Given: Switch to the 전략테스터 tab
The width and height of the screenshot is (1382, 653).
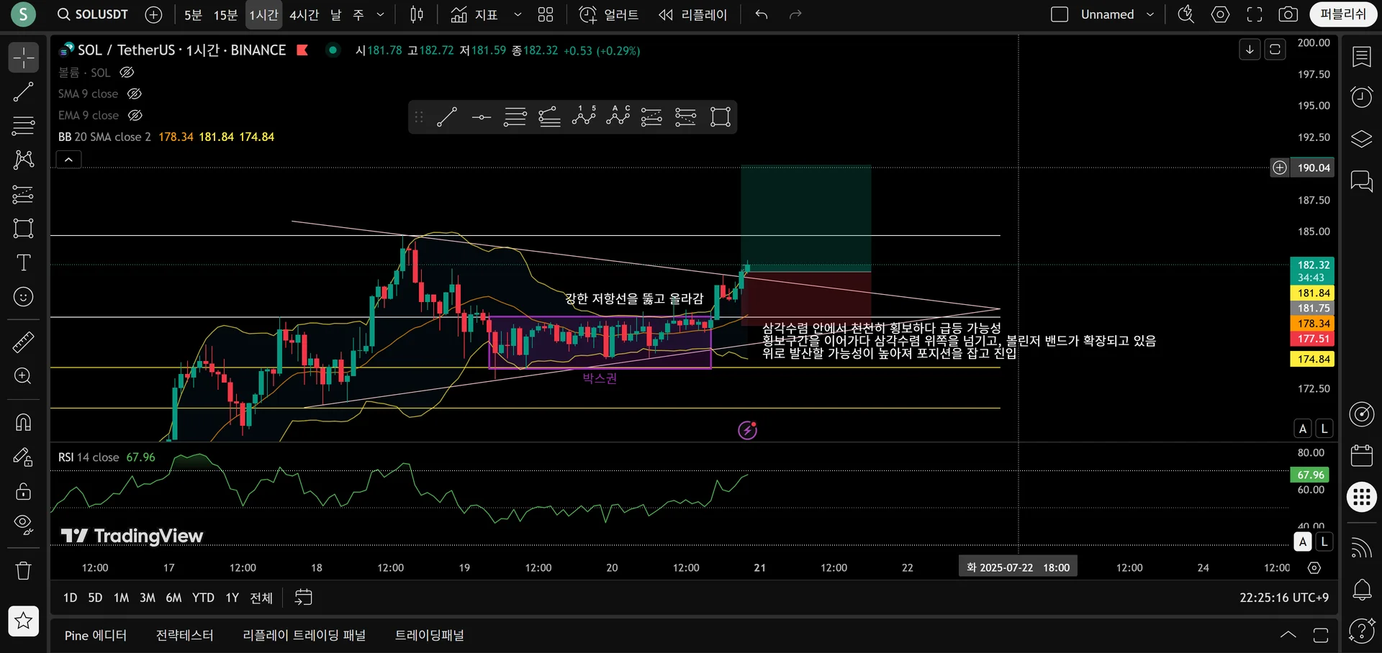Looking at the screenshot, I should (x=185, y=635).
